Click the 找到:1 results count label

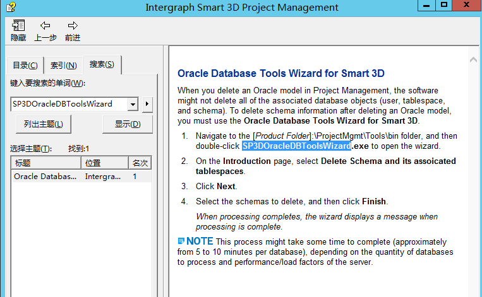tap(79, 149)
